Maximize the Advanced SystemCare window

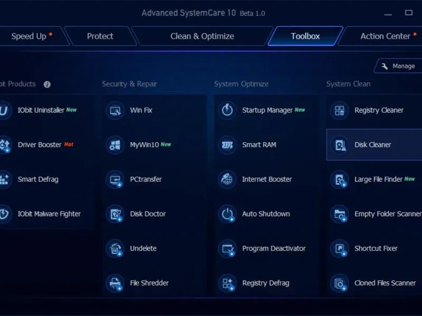pos(409,13)
